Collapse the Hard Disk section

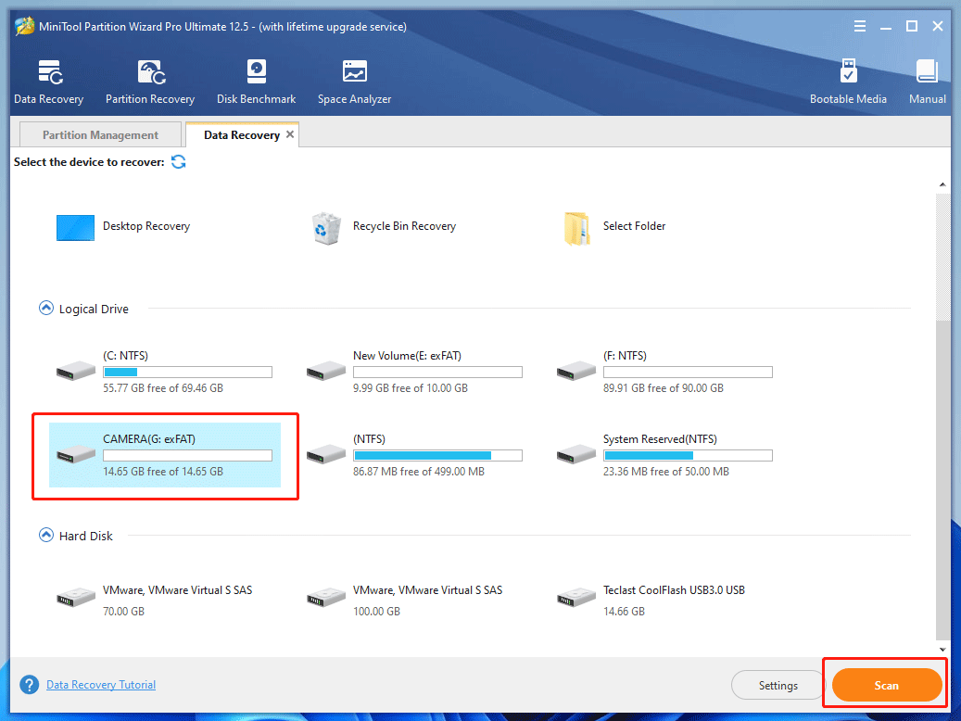point(46,536)
